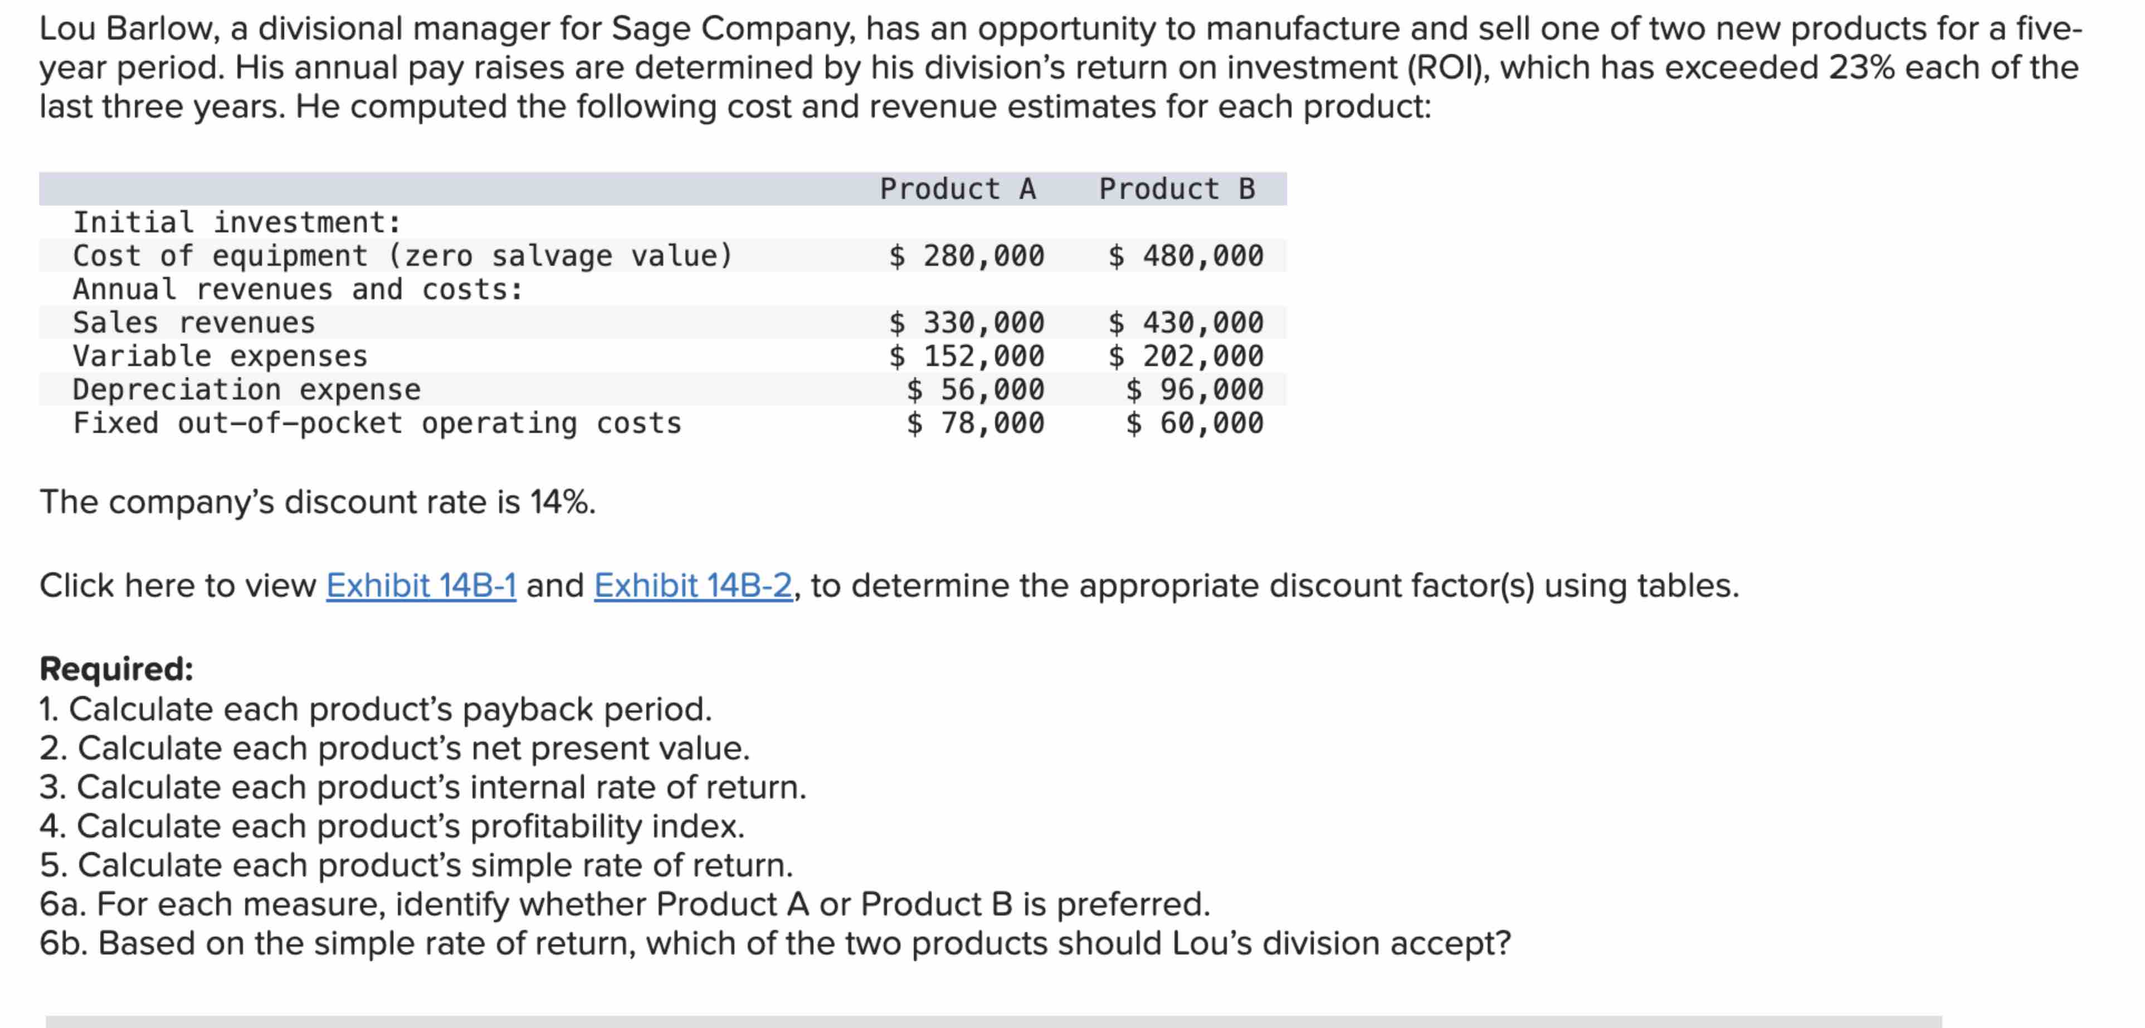
Task: Click the Product A column header
Action: pos(958,189)
